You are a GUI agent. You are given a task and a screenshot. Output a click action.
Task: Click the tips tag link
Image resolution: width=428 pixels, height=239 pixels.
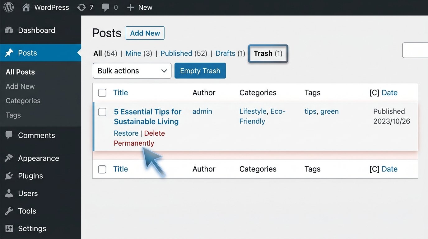click(310, 111)
